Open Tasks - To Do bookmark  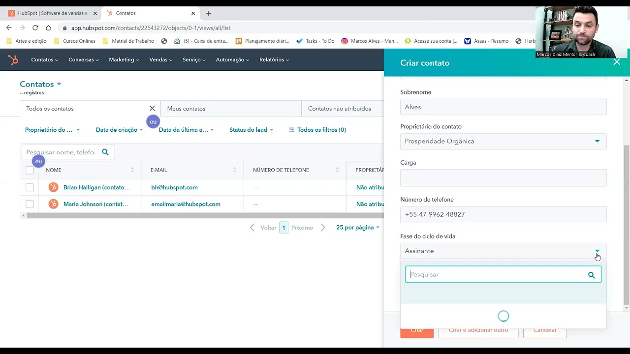pyautogui.click(x=315, y=41)
